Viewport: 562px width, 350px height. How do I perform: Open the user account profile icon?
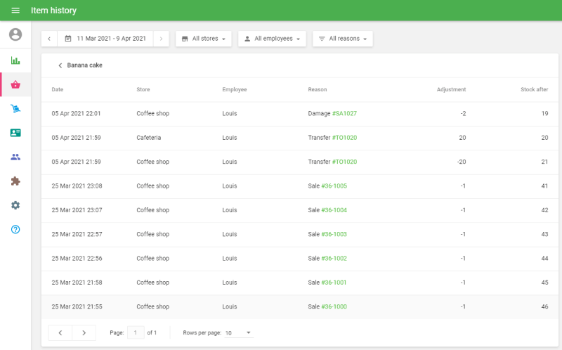click(x=15, y=34)
